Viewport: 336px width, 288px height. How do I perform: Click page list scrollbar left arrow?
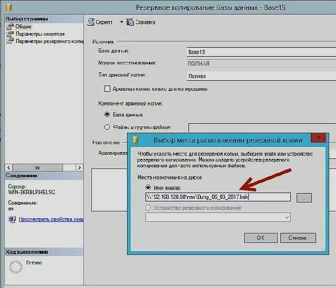pos(9,168)
